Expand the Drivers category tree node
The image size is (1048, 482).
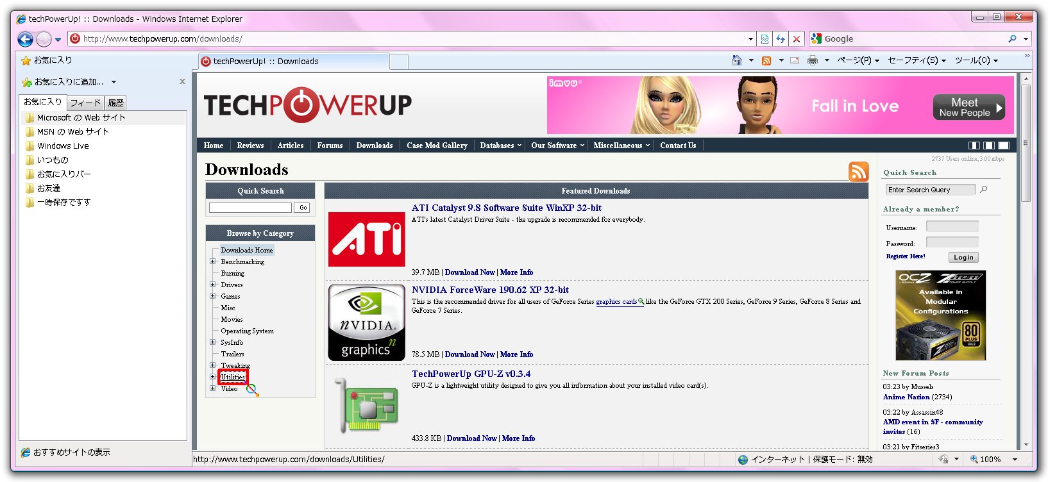(212, 285)
